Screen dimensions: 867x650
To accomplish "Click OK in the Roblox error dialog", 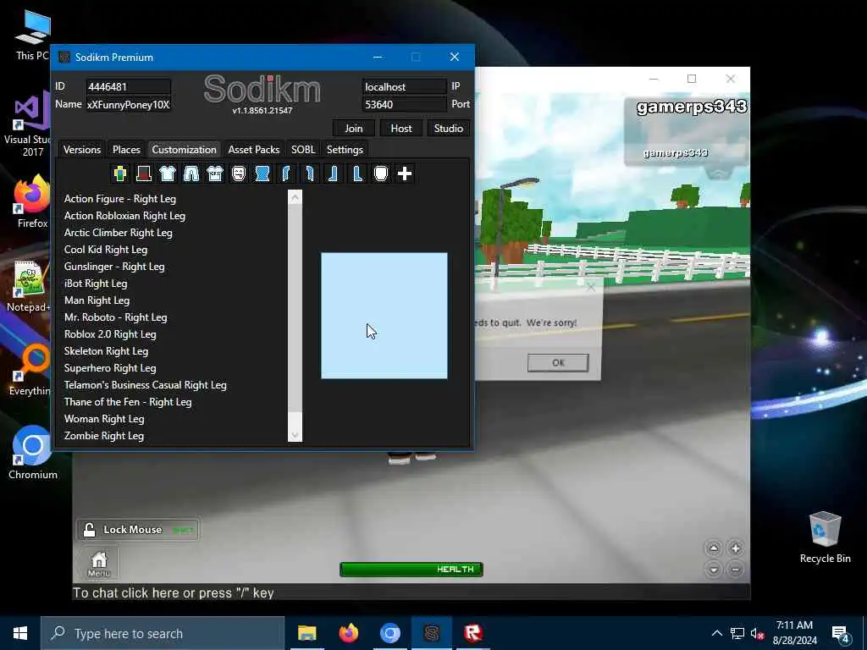I will [x=558, y=362].
